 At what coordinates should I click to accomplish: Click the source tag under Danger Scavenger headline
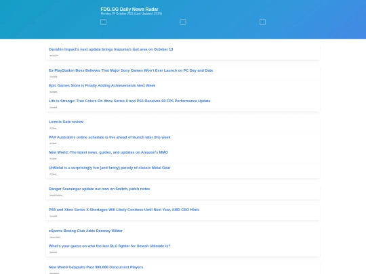(56, 196)
